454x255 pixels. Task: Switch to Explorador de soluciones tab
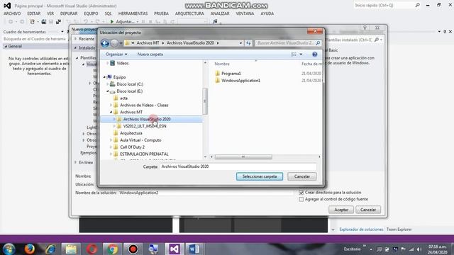[361, 229]
